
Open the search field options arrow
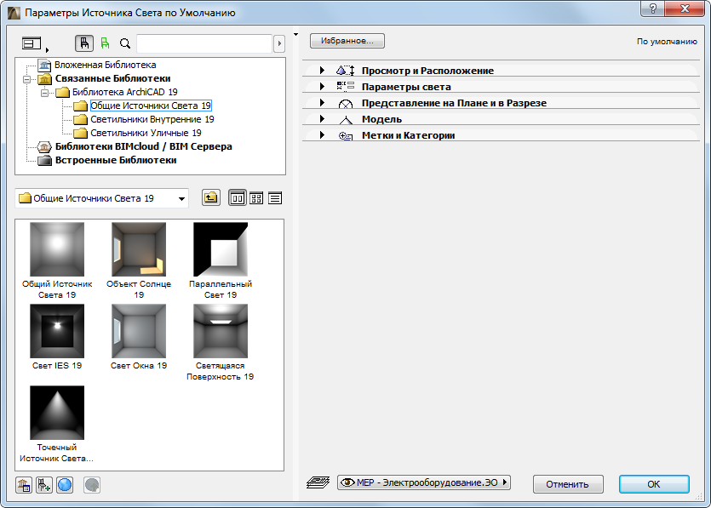pyautogui.click(x=279, y=43)
